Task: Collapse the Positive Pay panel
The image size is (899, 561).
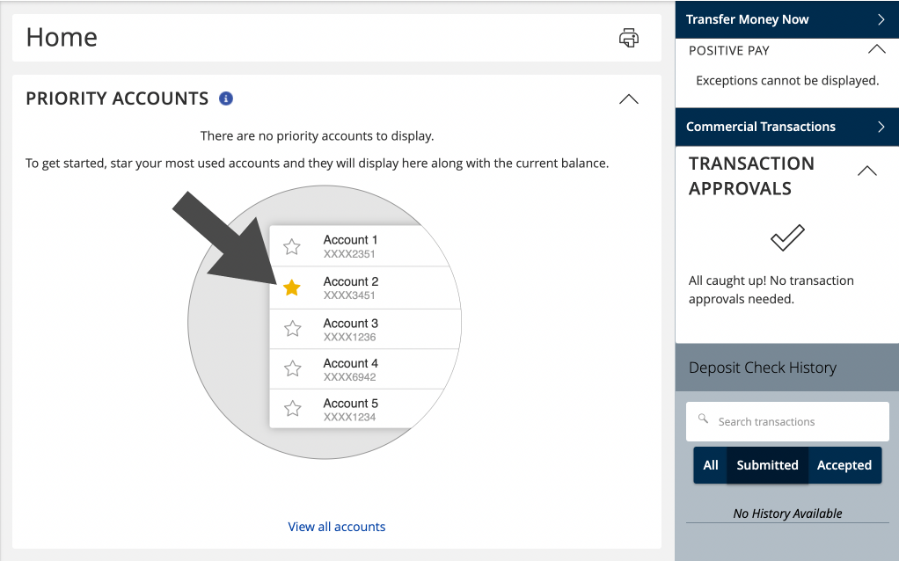Action: click(x=876, y=50)
